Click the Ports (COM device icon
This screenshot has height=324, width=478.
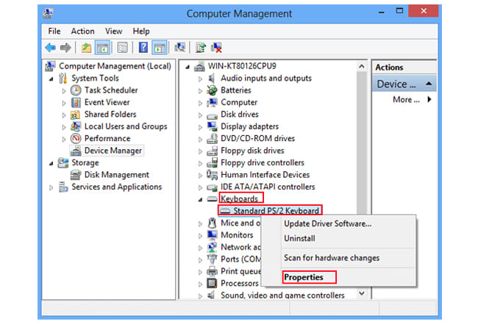(x=212, y=259)
